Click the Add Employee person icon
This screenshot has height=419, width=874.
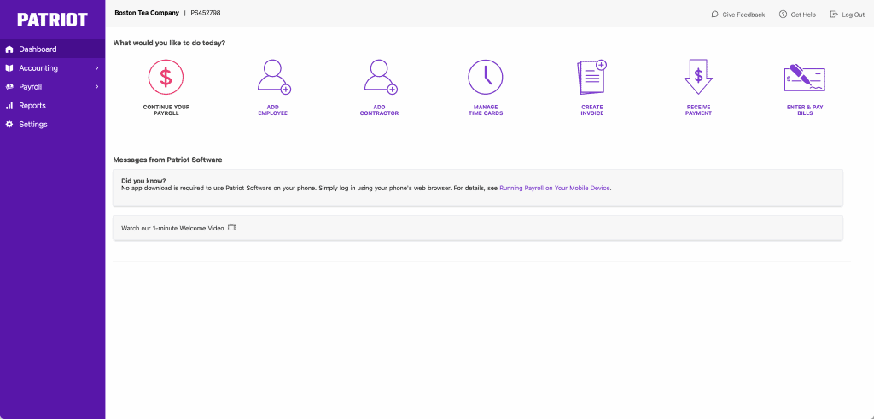point(274,77)
